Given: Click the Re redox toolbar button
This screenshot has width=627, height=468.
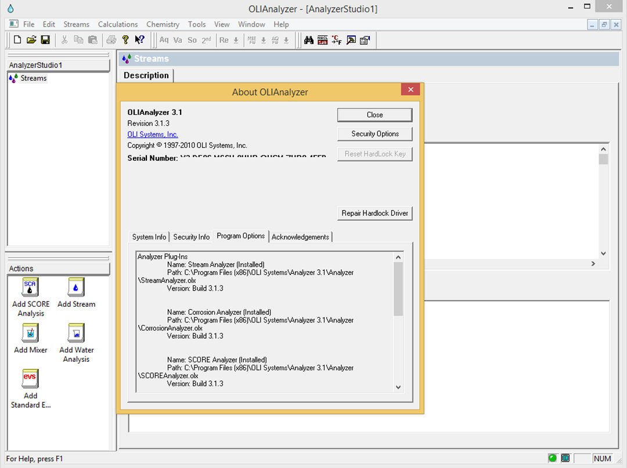Looking at the screenshot, I should (224, 40).
